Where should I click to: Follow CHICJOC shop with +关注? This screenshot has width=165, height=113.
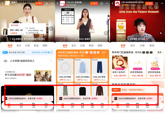[94, 4]
